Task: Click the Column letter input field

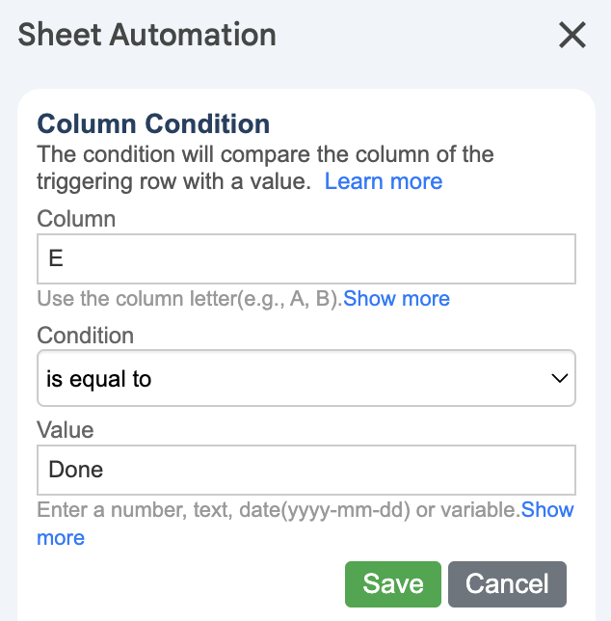Action: click(305, 258)
